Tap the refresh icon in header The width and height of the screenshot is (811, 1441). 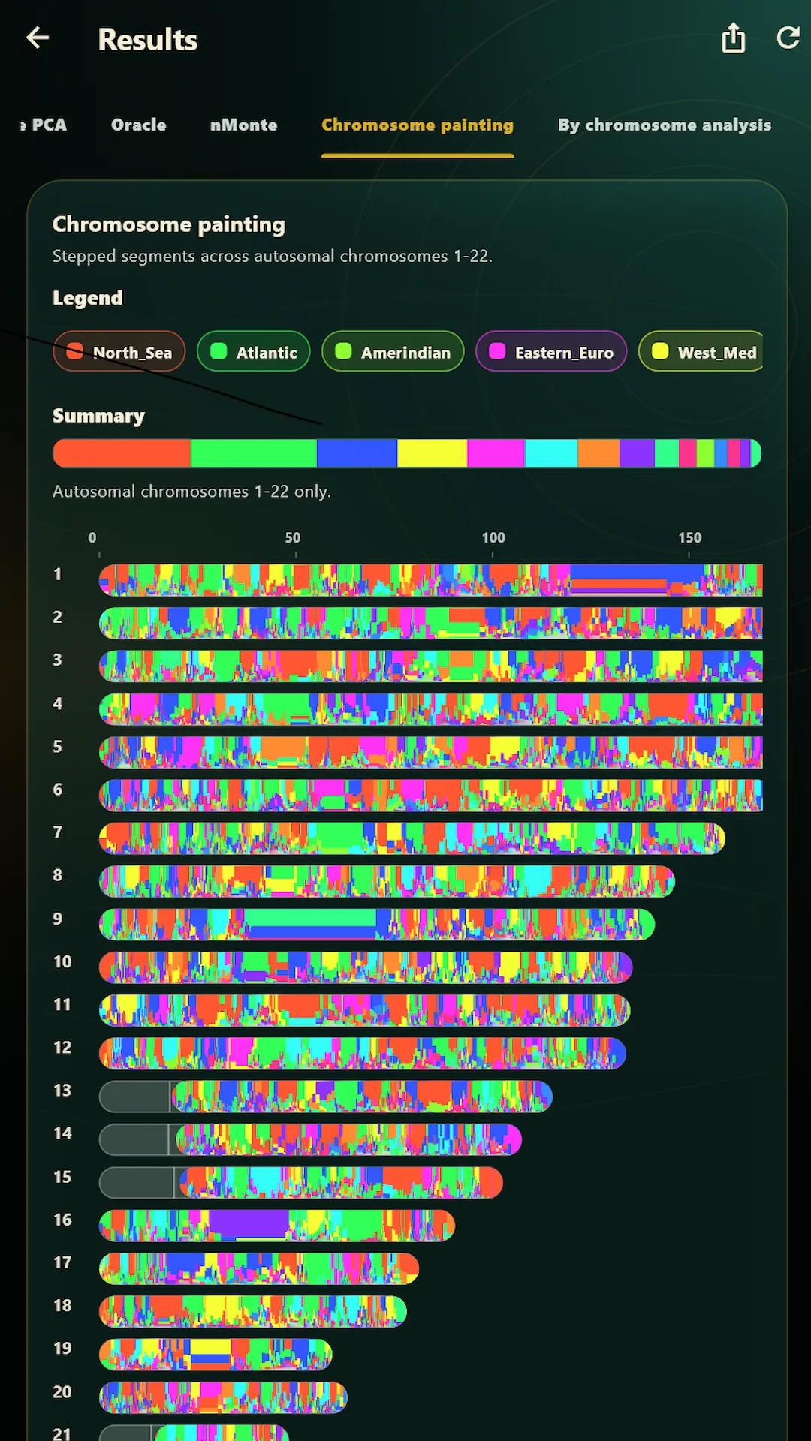coord(788,38)
